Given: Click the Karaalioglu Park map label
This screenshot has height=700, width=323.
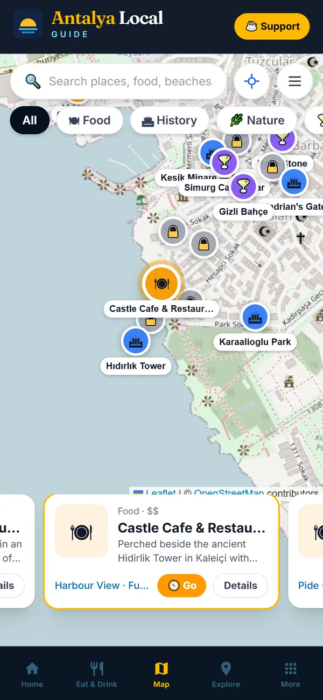Looking at the screenshot, I should (255, 342).
